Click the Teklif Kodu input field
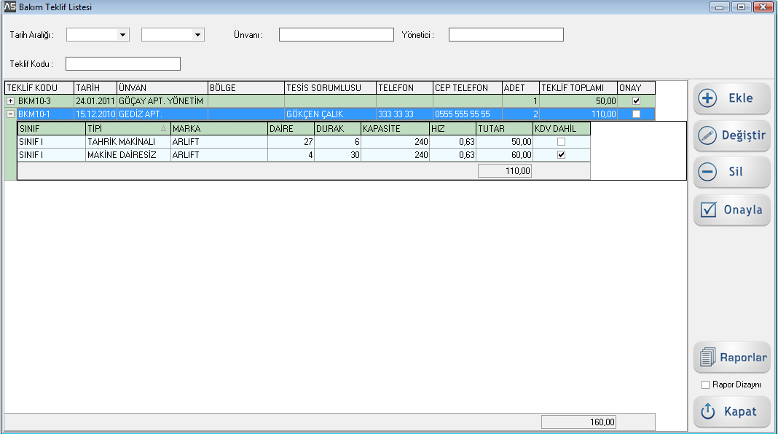The width and height of the screenshot is (778, 434). click(x=123, y=63)
